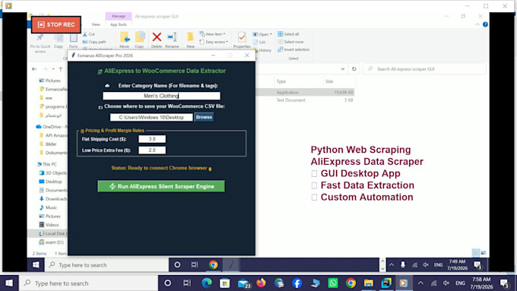Click Run AliExpress Silent Scraper Engine button
Viewport: 517px width, 291px height.
[161, 186]
